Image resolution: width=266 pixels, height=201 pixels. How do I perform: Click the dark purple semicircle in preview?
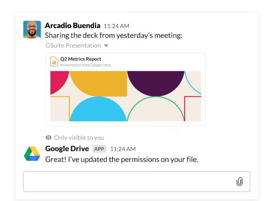click(156, 84)
